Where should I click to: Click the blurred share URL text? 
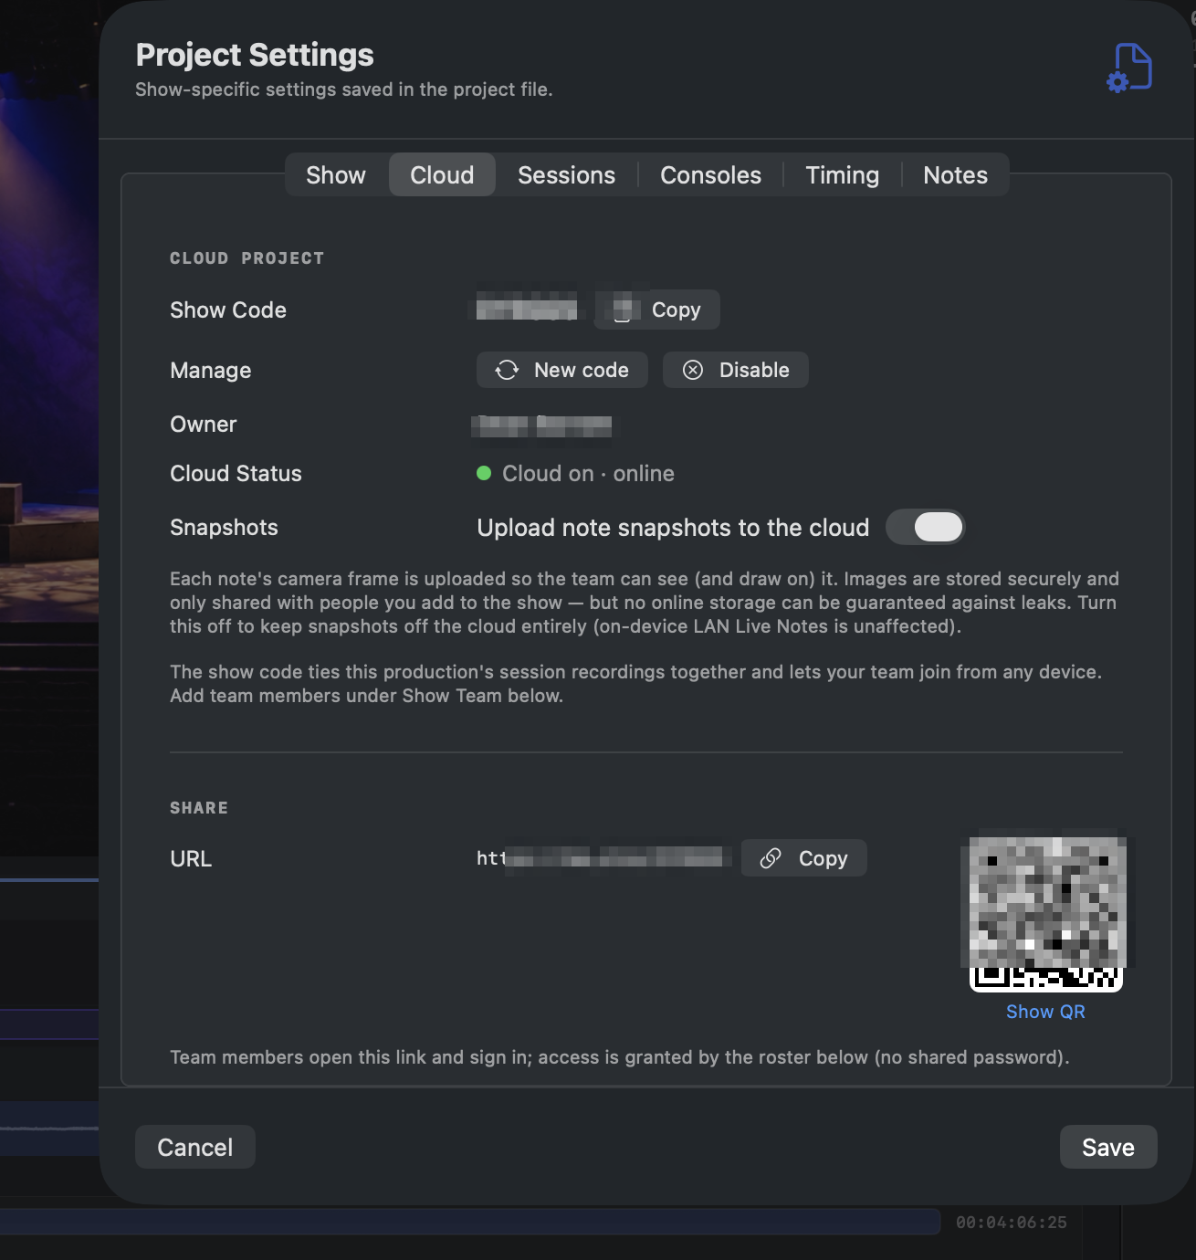click(603, 858)
